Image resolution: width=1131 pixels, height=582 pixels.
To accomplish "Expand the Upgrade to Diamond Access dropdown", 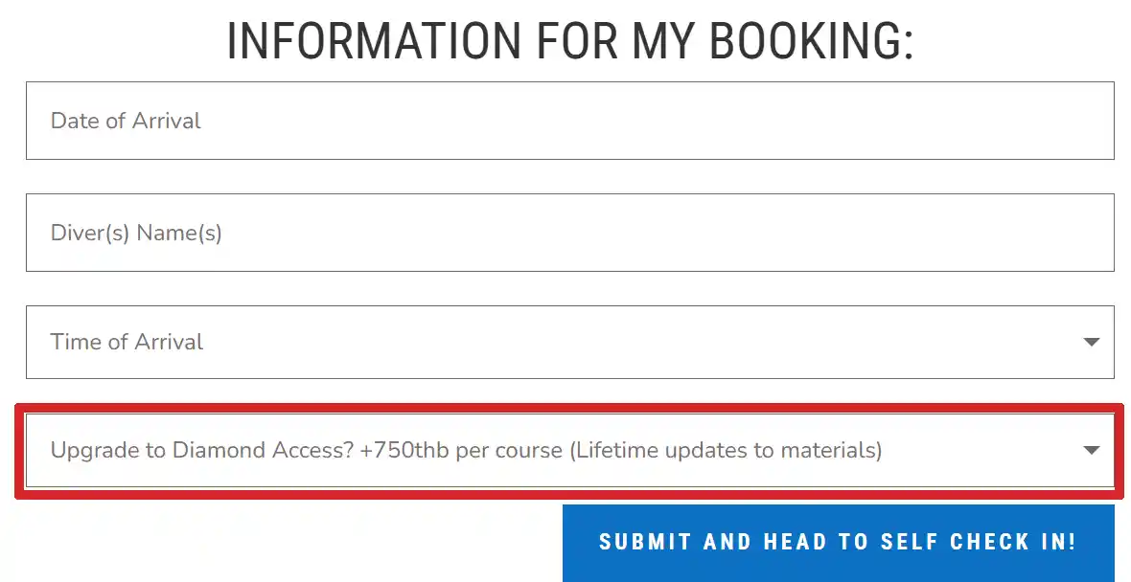I will tap(569, 450).
